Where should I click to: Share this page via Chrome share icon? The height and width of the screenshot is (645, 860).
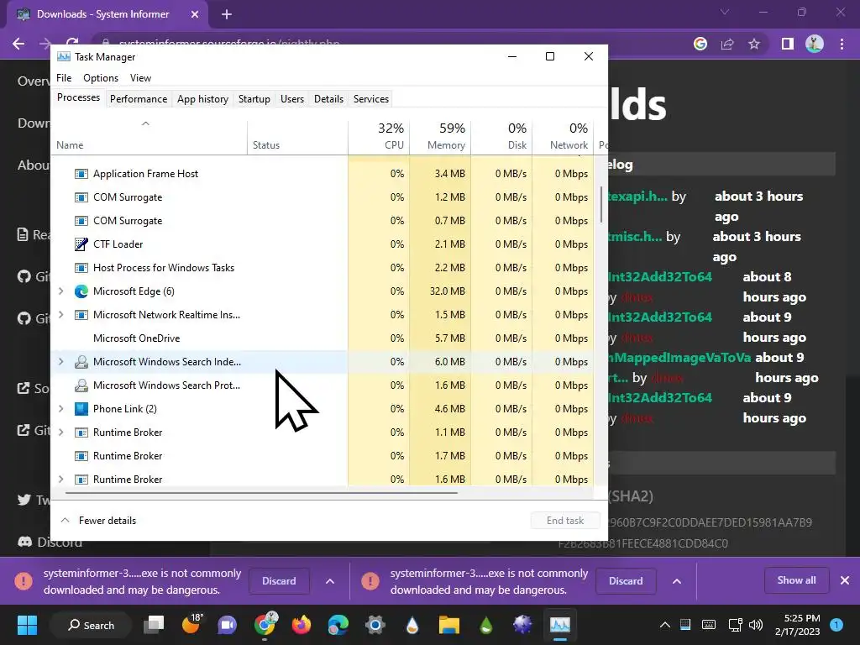[x=727, y=44]
